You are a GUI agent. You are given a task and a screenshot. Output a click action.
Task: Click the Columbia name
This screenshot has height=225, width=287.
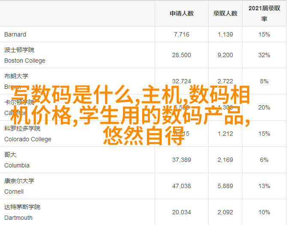click(17, 165)
